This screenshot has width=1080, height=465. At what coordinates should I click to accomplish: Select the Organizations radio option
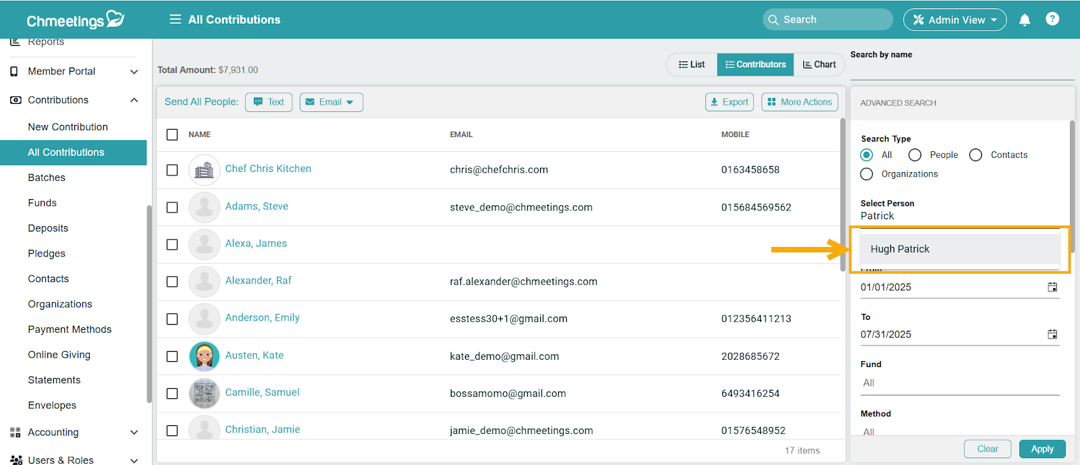[867, 174]
